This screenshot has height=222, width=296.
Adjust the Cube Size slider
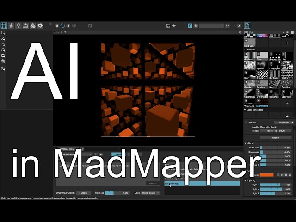point(276,148)
